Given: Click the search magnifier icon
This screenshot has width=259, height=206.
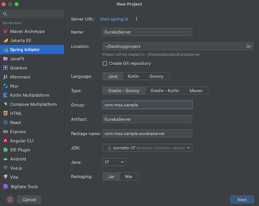Looking at the screenshot, I should coord(5,14).
